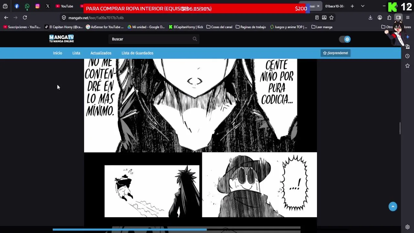414x233 pixels.
Task: Bookmark this page with the star
Action: coord(331,17)
